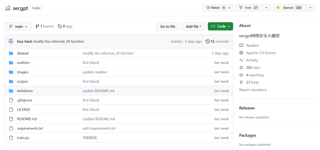Click the star icon beside 282 stars
320x150 pixels.
click(241, 68)
